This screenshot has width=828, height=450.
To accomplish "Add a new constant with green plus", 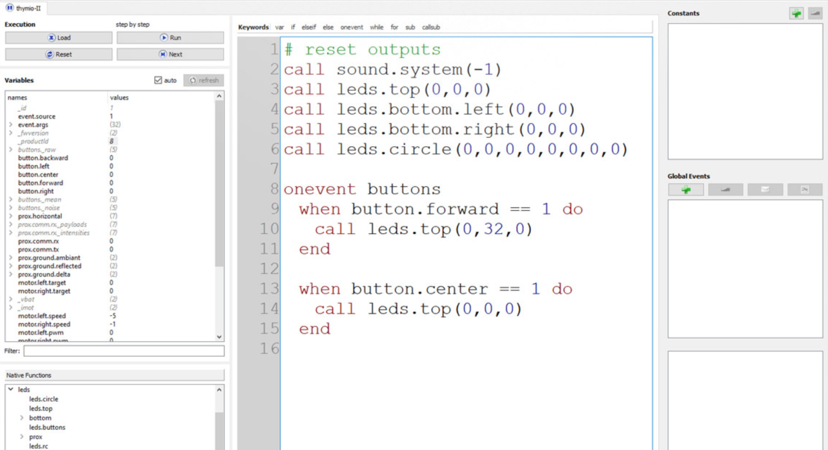I will point(796,14).
